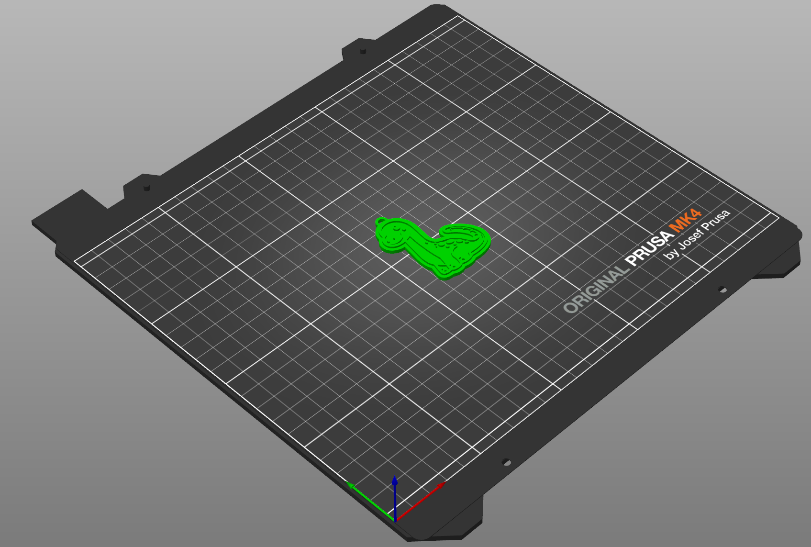Image resolution: width=811 pixels, height=547 pixels.
Task: Click the screw hole near the logo
Action: click(722, 290)
